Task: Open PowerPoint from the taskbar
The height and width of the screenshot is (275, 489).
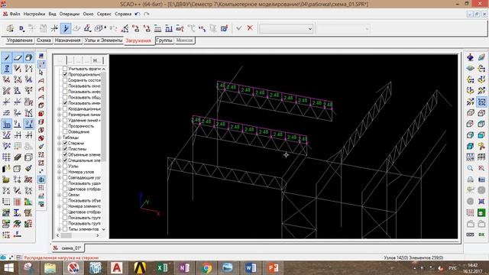Action: point(273,268)
